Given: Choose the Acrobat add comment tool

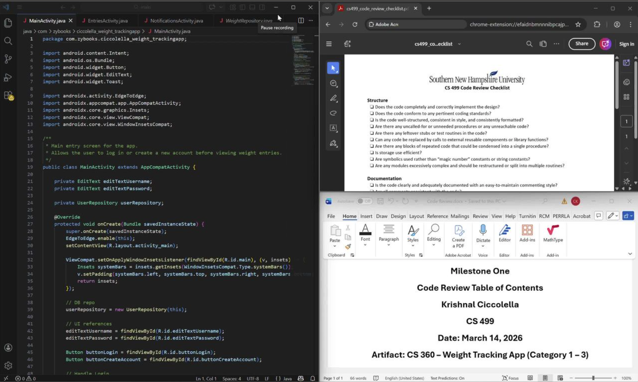Looking at the screenshot, I should point(333,83).
